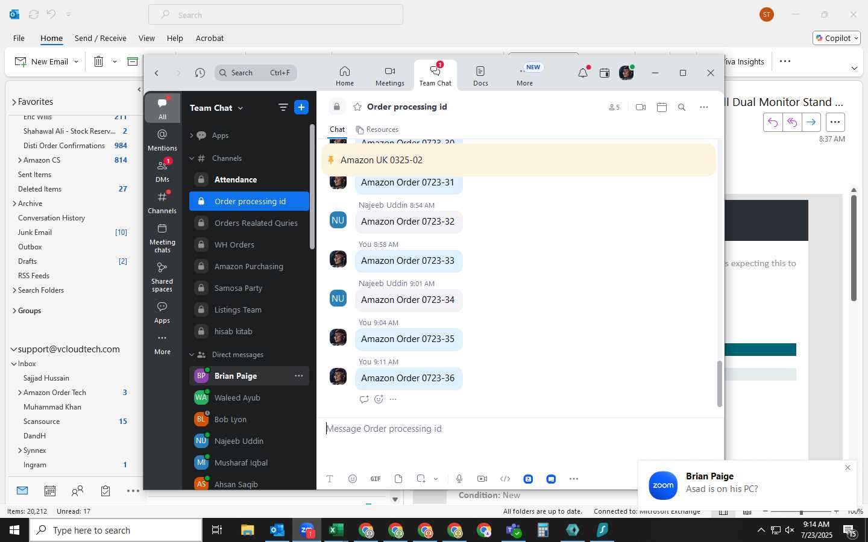The width and height of the screenshot is (868, 542).
Task: Star the Order processing id channel
Action: pos(357,107)
